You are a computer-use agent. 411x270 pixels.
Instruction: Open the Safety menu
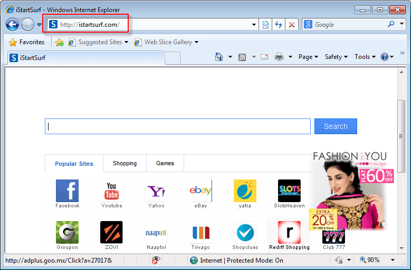coord(336,57)
